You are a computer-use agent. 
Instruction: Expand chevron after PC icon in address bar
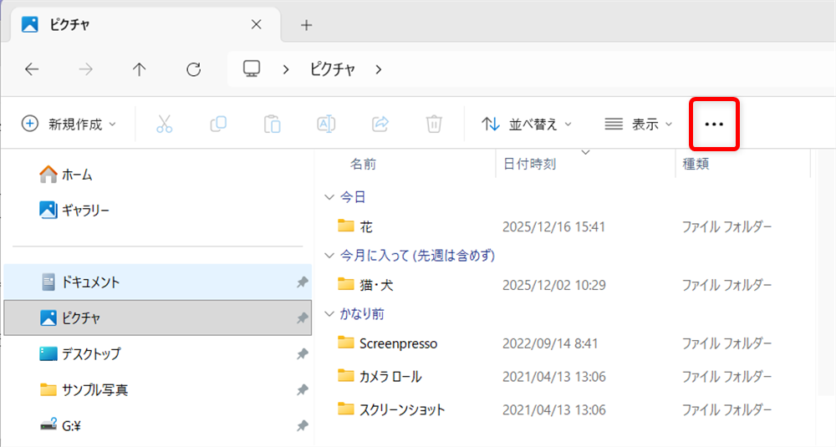tap(286, 69)
